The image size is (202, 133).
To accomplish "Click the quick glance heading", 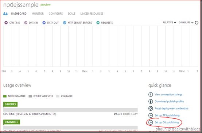I will (160, 85).
